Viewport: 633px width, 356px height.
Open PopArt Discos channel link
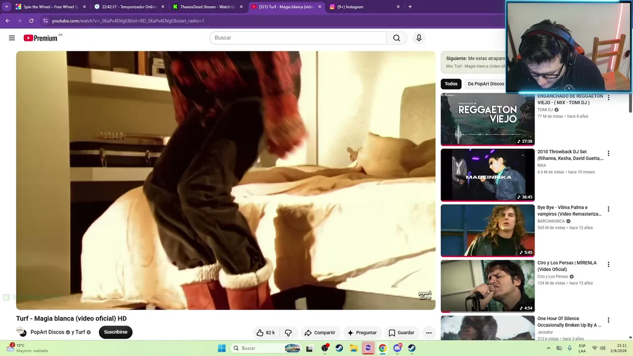click(x=47, y=332)
